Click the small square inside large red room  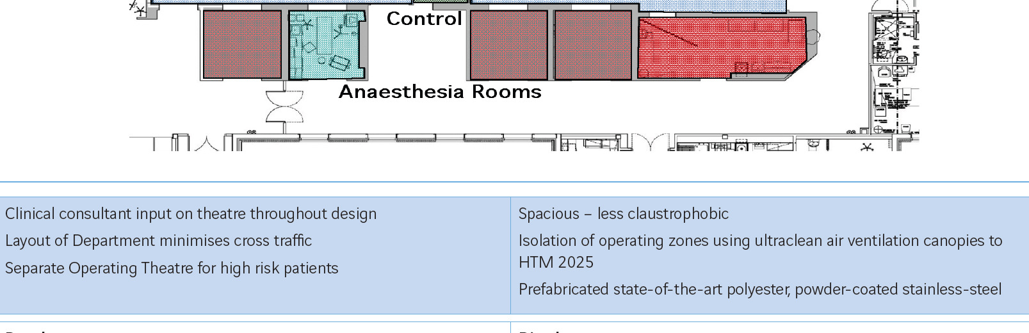(741, 69)
